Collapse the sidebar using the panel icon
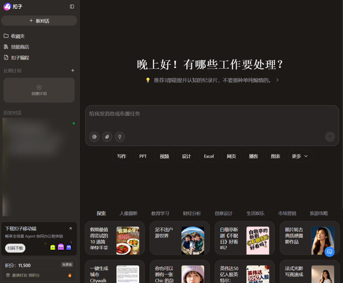The width and height of the screenshot is (343, 283). (72, 6)
